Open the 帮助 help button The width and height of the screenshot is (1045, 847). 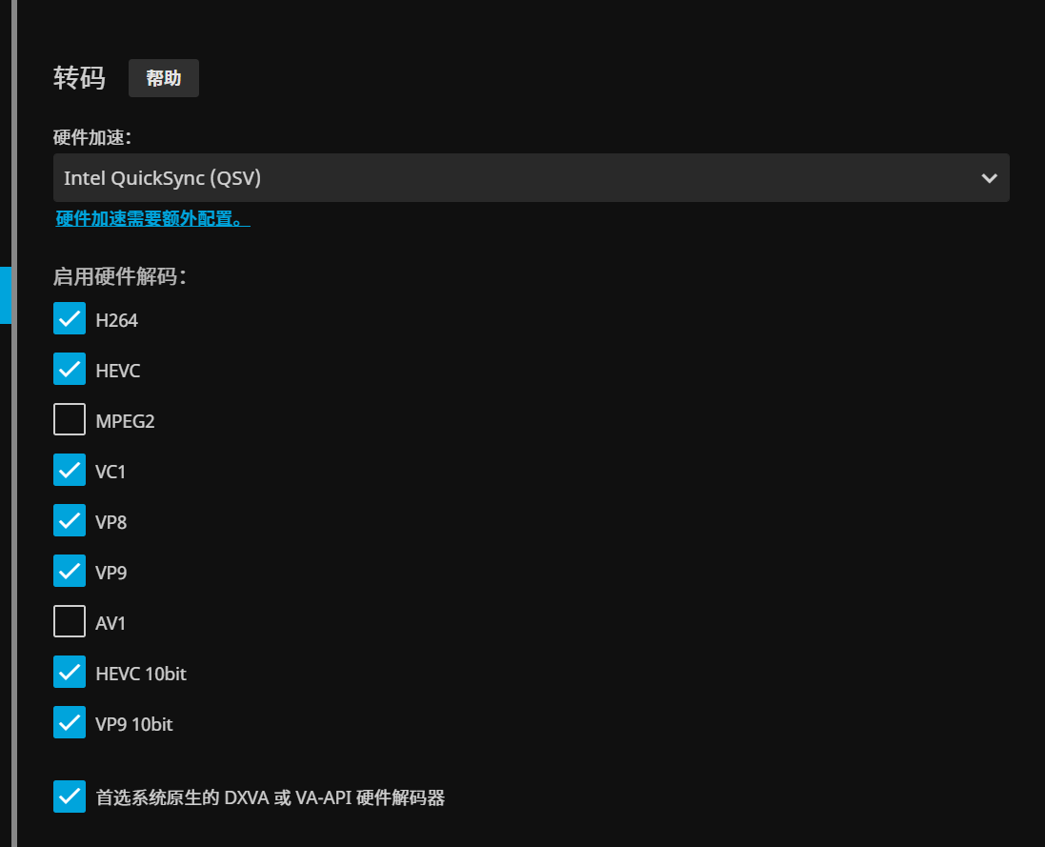163,78
